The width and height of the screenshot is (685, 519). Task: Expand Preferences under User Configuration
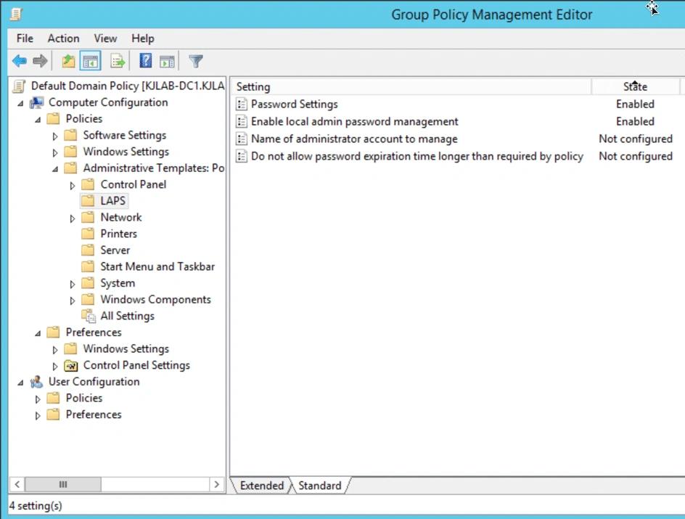(38, 416)
